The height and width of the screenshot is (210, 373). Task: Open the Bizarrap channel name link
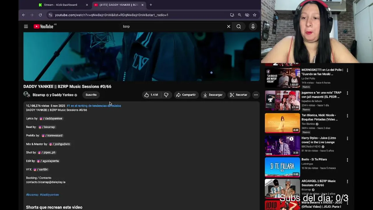39,95
